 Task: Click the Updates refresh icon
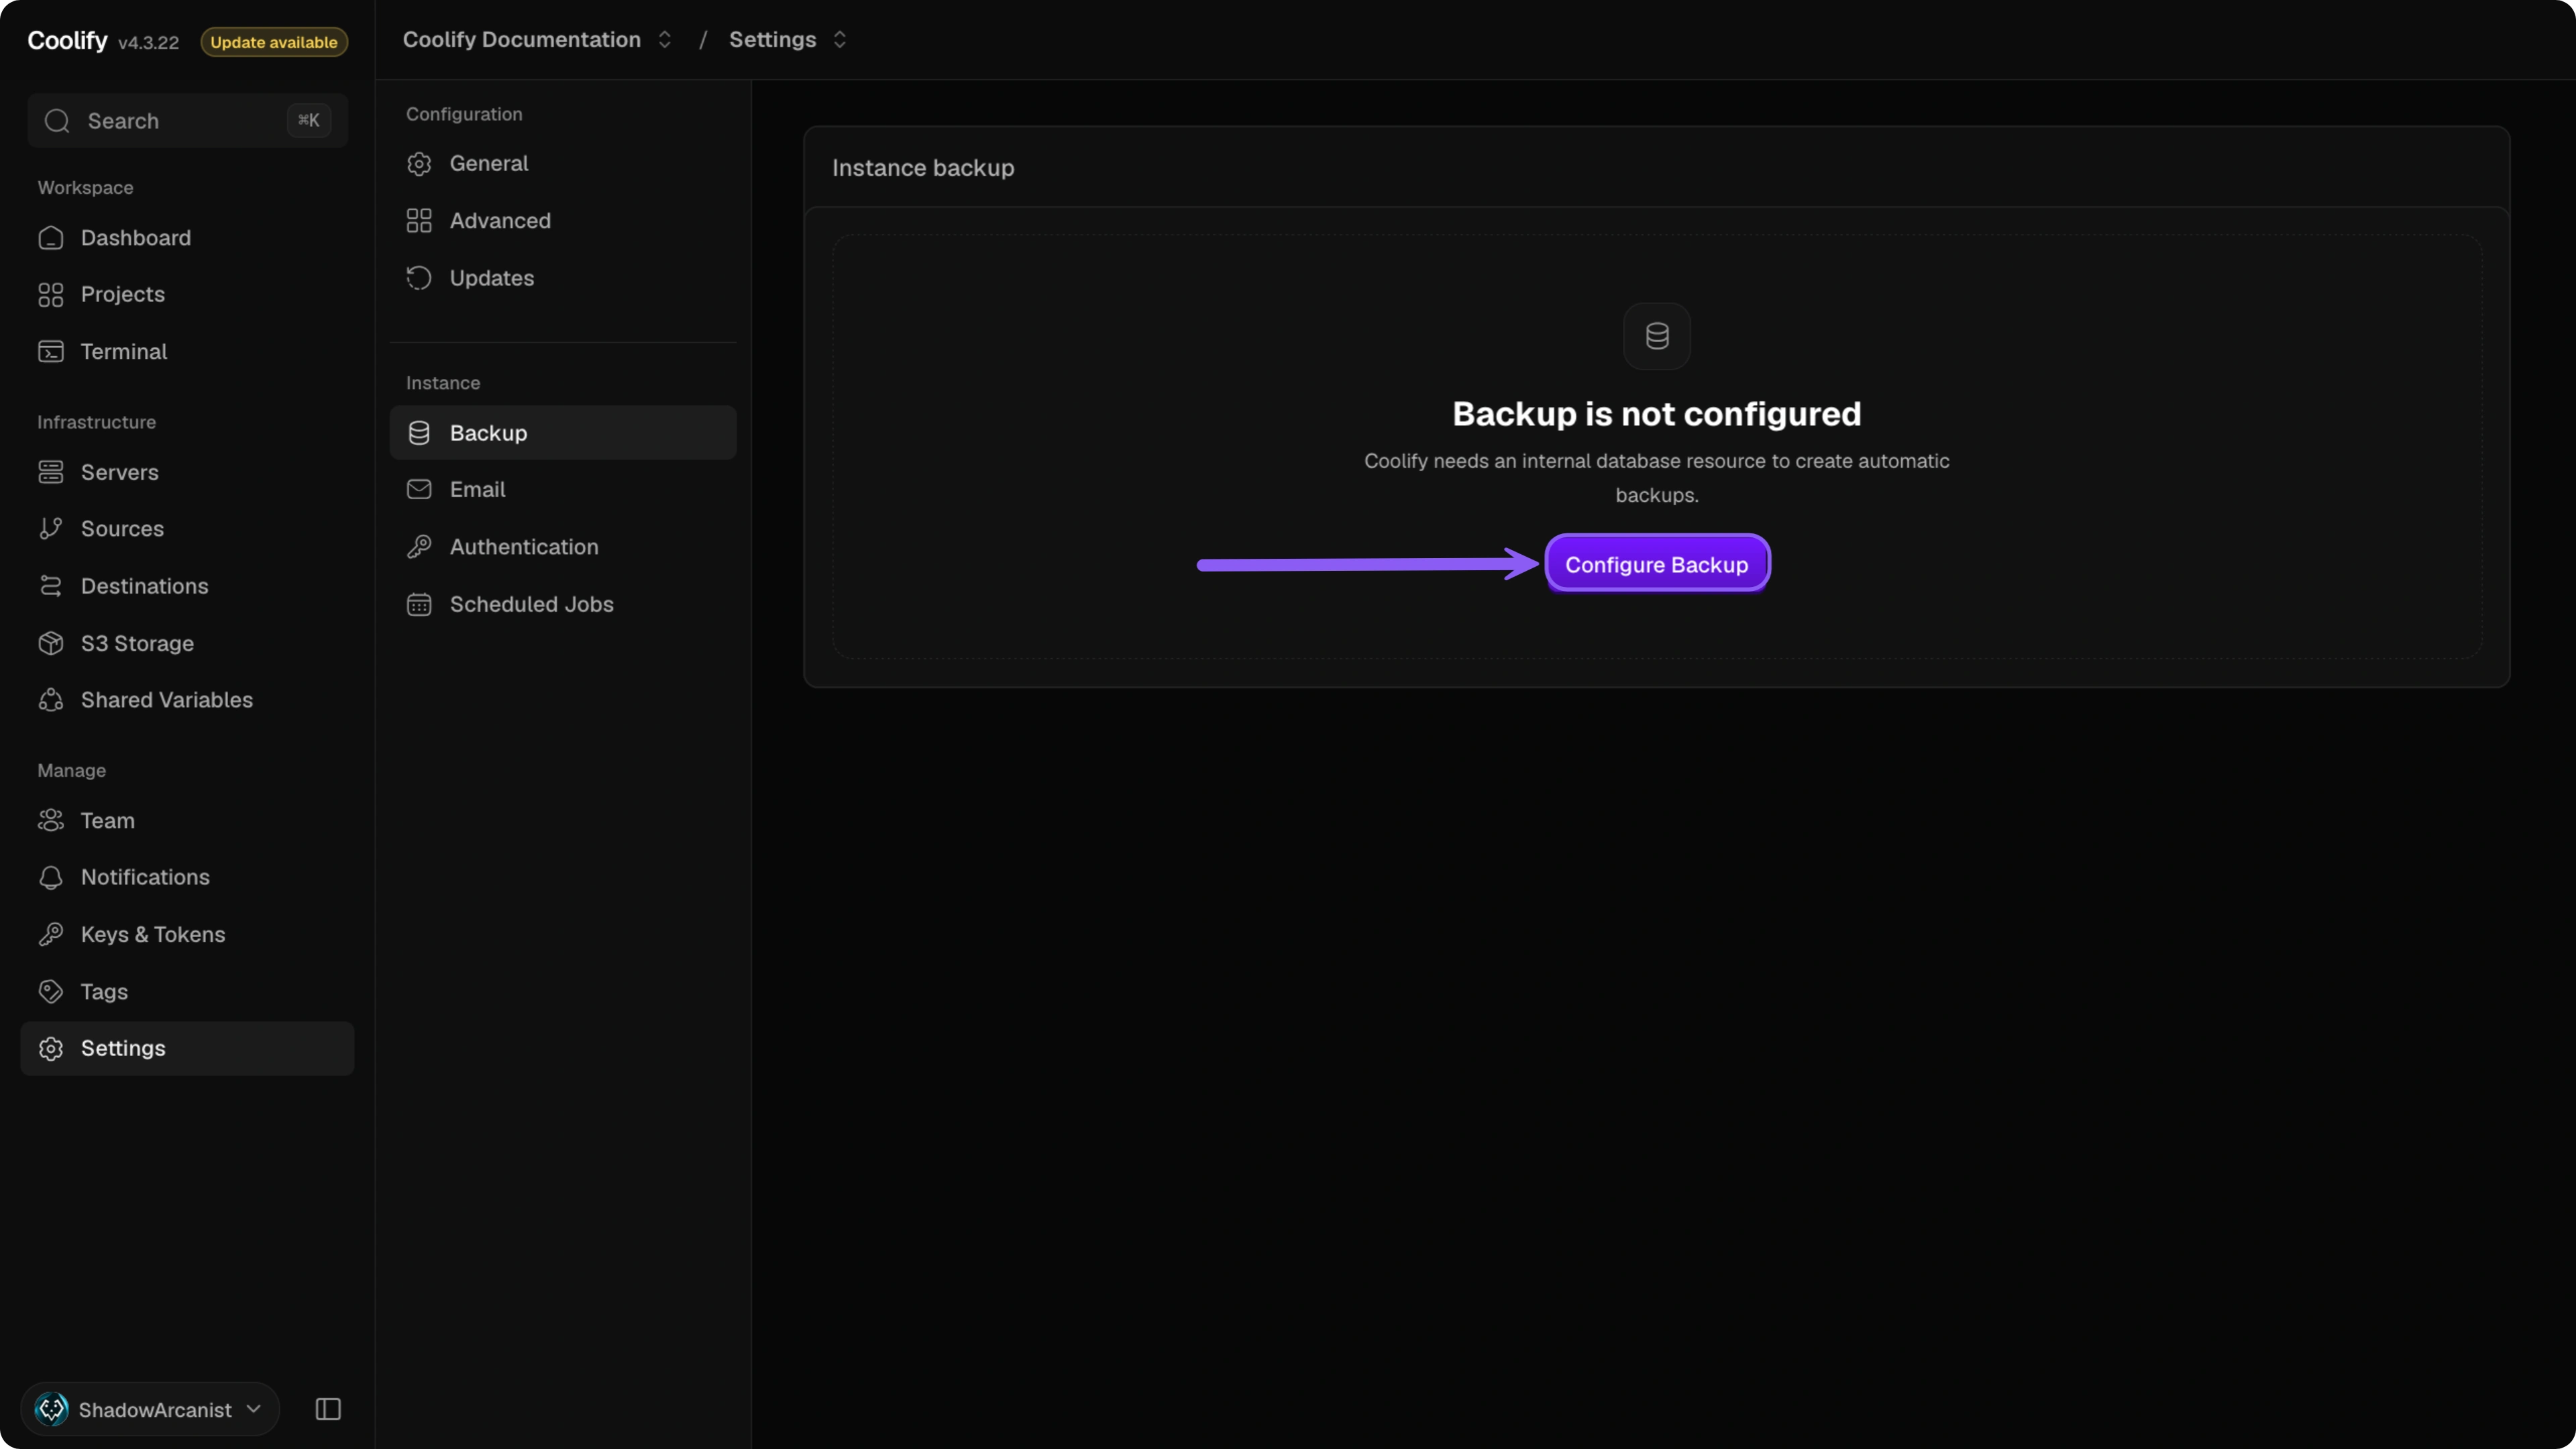[x=419, y=278]
